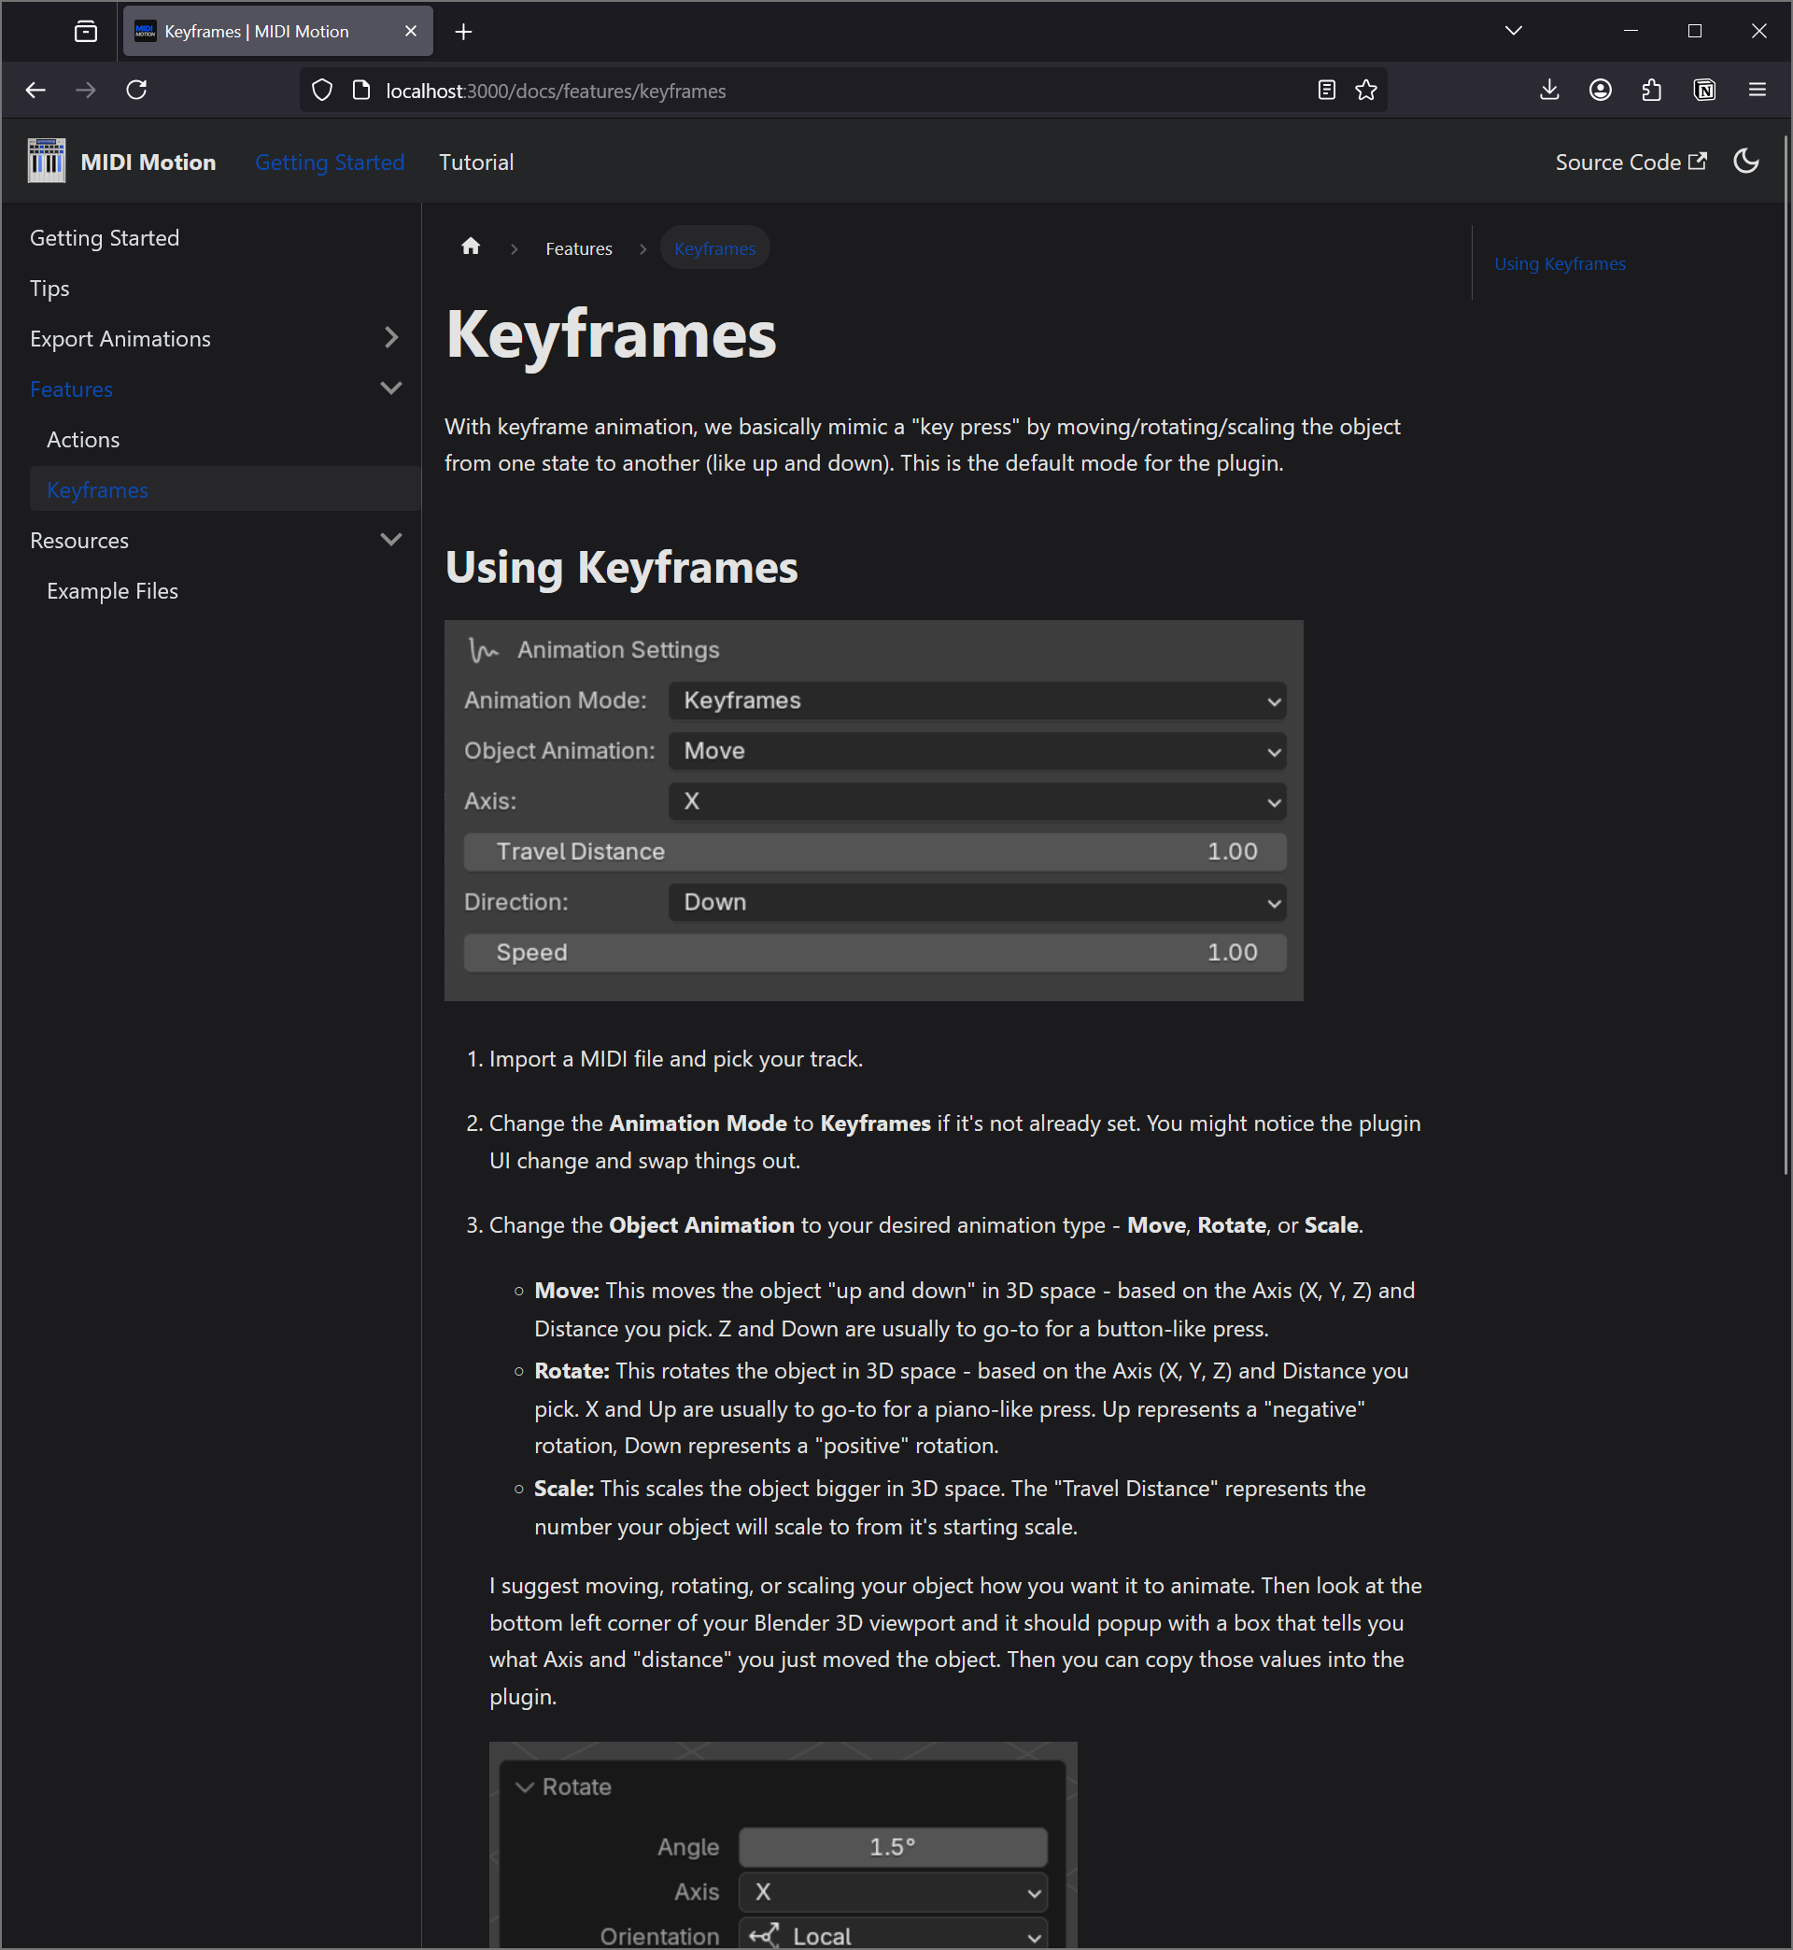The width and height of the screenshot is (1793, 1950).
Task: Toggle reader view in the address bar
Action: pyautogui.click(x=1326, y=90)
